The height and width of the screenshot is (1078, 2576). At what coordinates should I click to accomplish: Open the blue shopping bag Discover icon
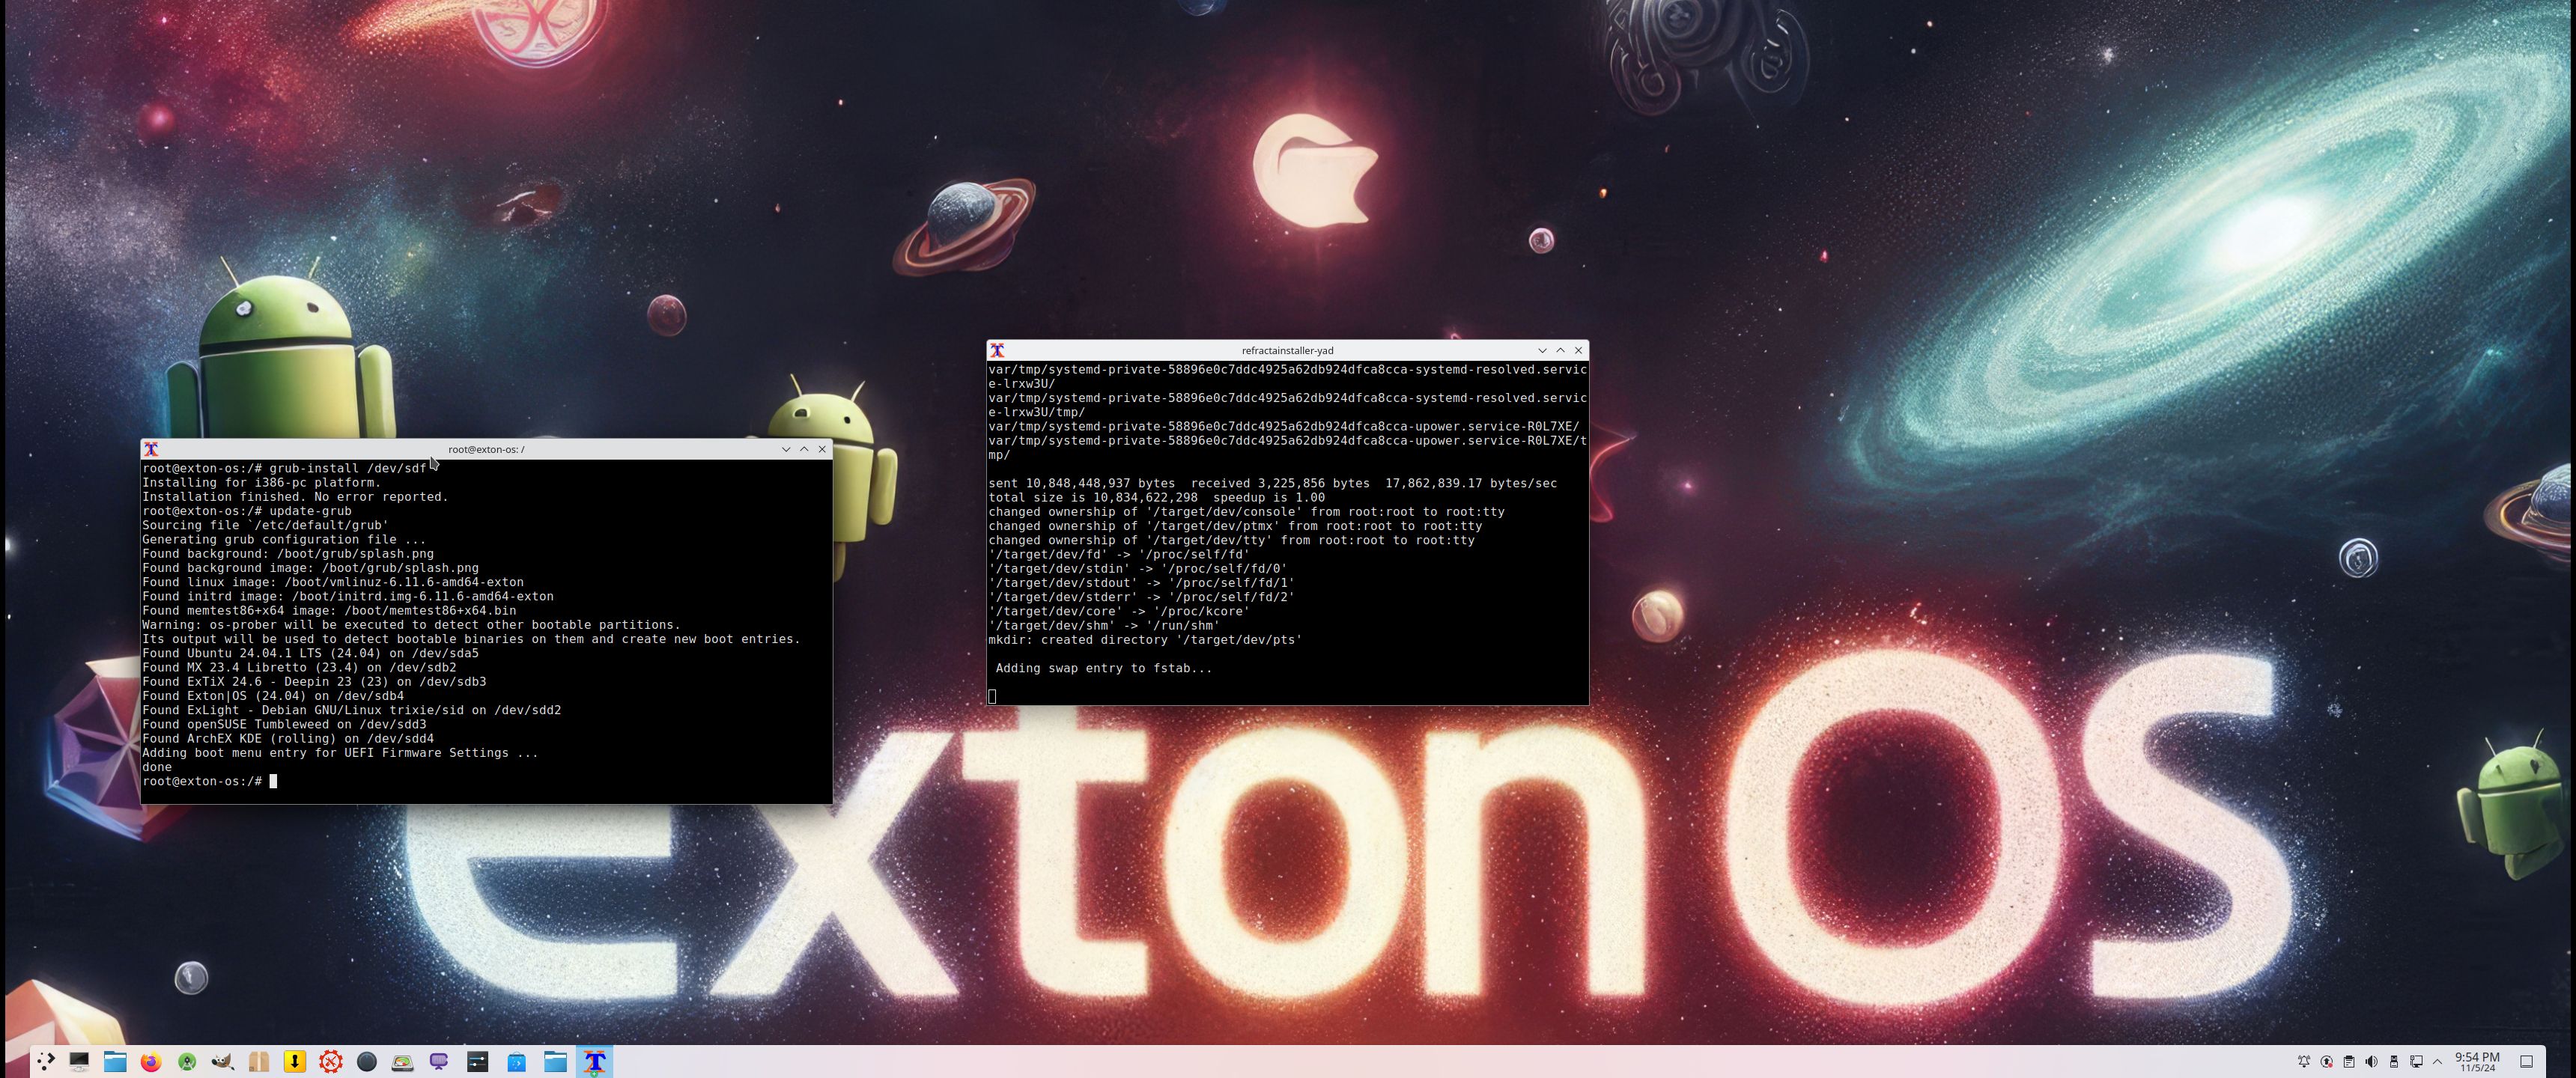(x=516, y=1061)
